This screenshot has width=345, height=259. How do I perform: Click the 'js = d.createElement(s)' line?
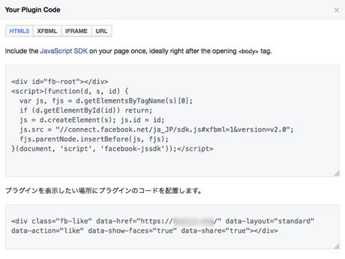92,120
